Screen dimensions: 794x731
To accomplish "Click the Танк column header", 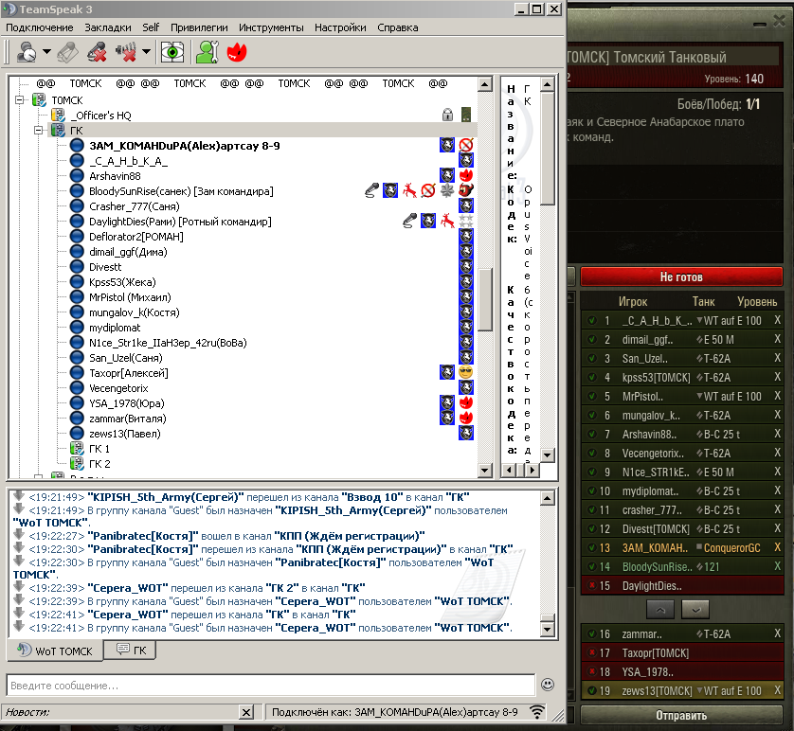I will point(703,301).
